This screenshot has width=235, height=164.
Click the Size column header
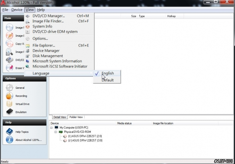pyautogui.click(x=129, y=16)
